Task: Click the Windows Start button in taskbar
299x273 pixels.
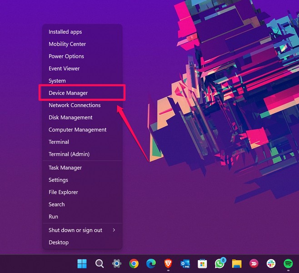Action: point(82,263)
